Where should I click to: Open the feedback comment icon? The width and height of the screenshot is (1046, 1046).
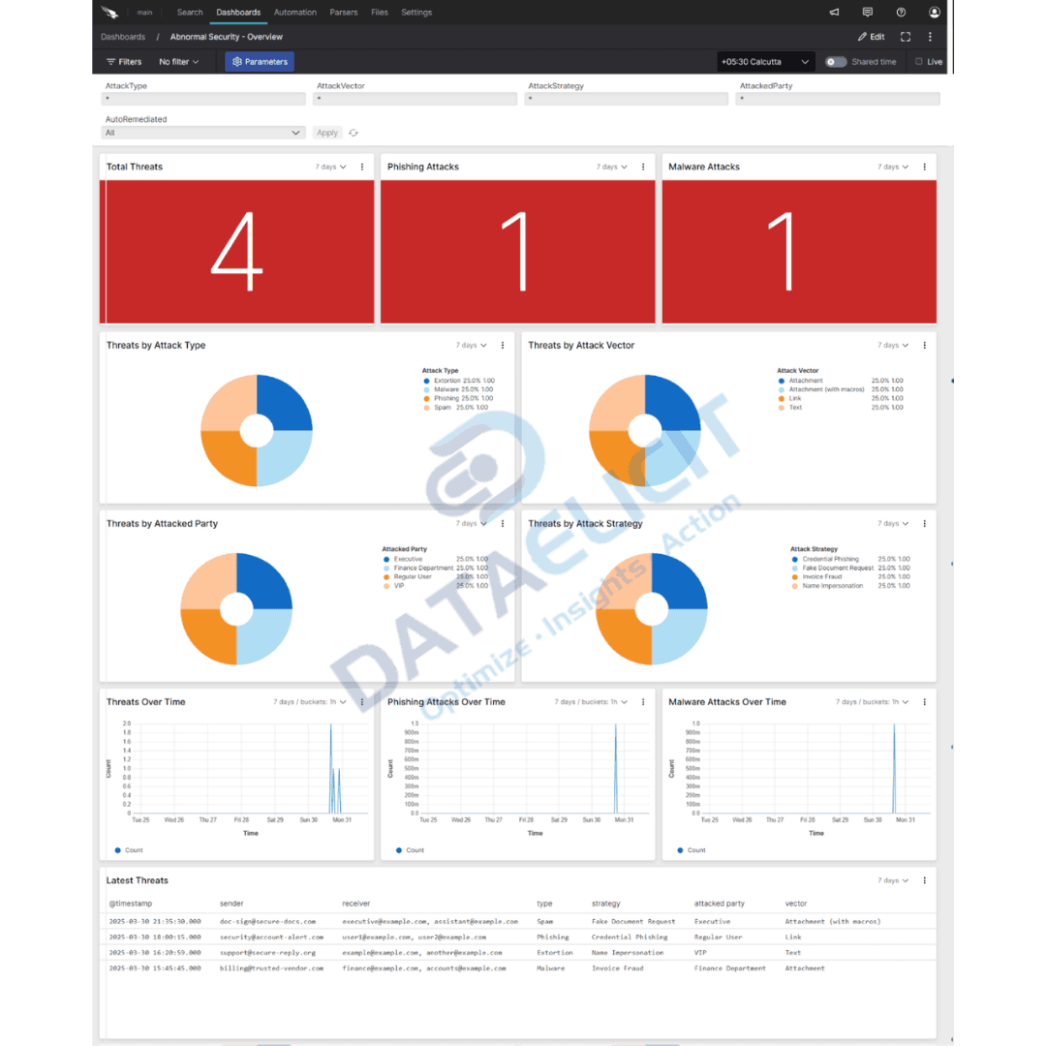pos(867,12)
